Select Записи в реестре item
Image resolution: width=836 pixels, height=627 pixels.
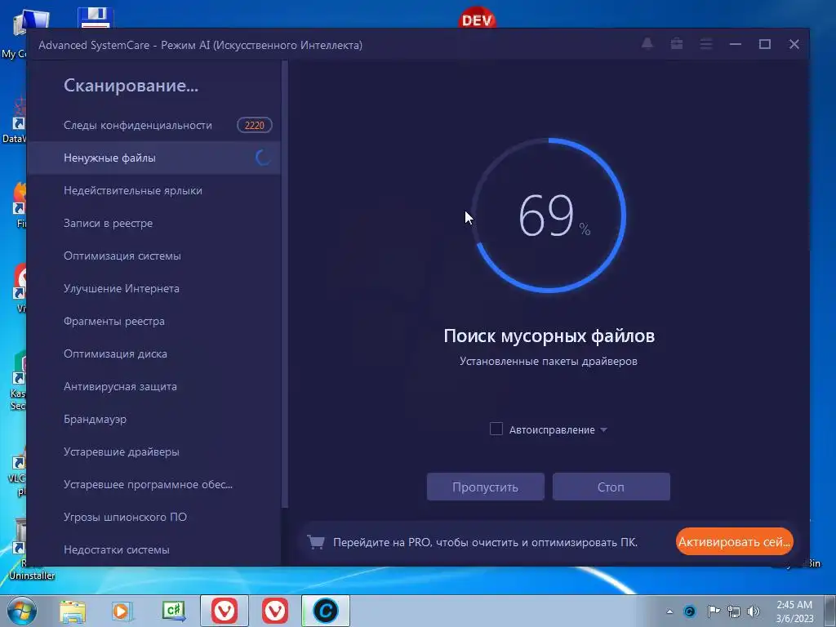(x=153, y=223)
